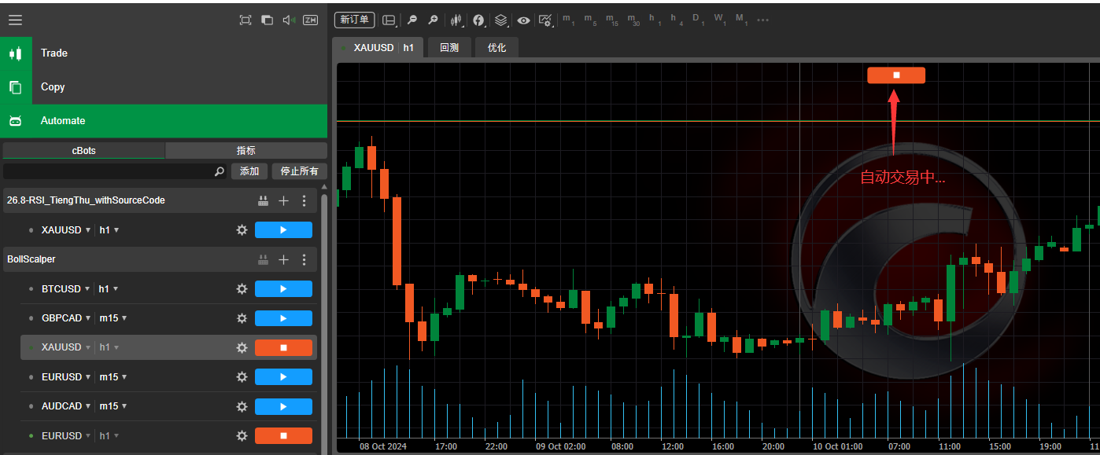1100x455 pixels.
Task: Zoom in the chart
Action: pos(433,20)
